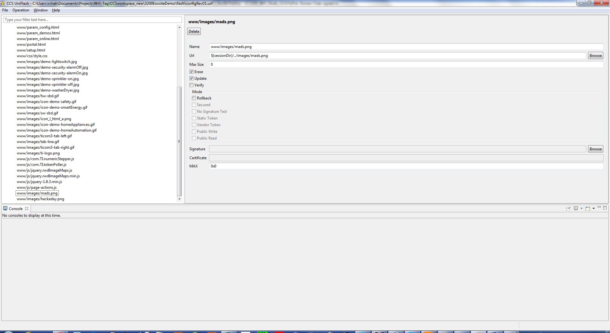Select www/css/style.css in file list
This screenshot has width=610, height=333.
coord(32,56)
